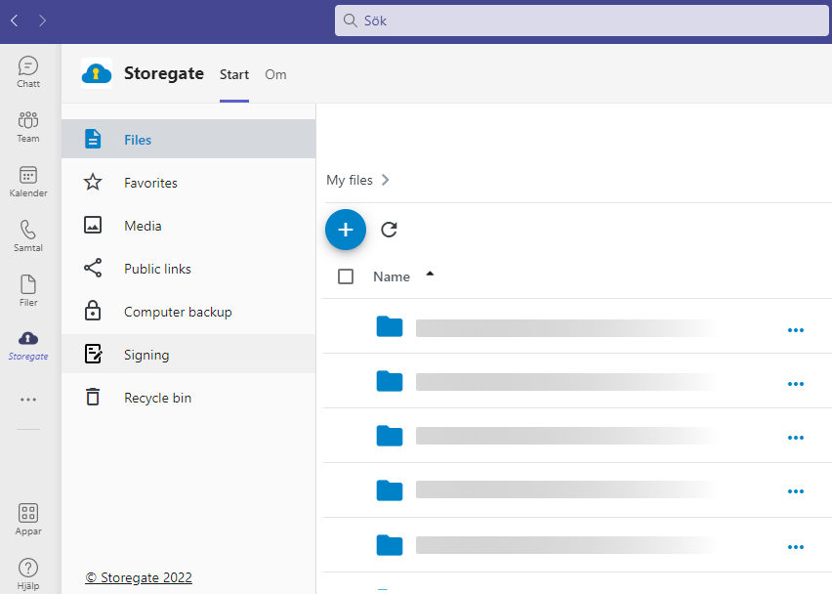Sort by Name column arrow
The width and height of the screenshot is (832, 594).
coord(430,274)
